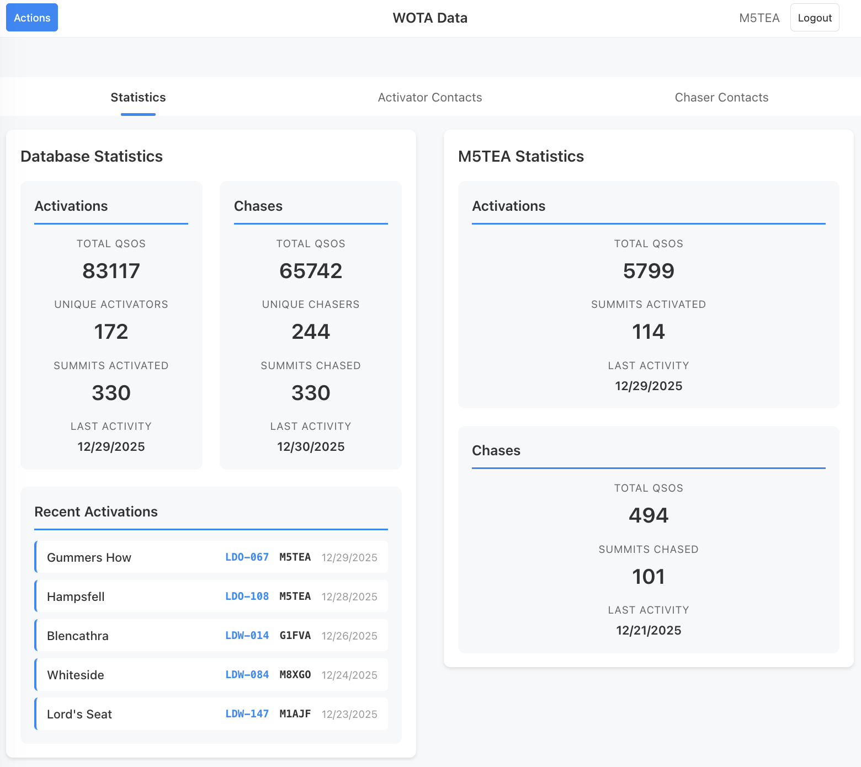This screenshot has height=767, width=861.
Task: Open the LDW-147 summit reference
Action: 247,714
